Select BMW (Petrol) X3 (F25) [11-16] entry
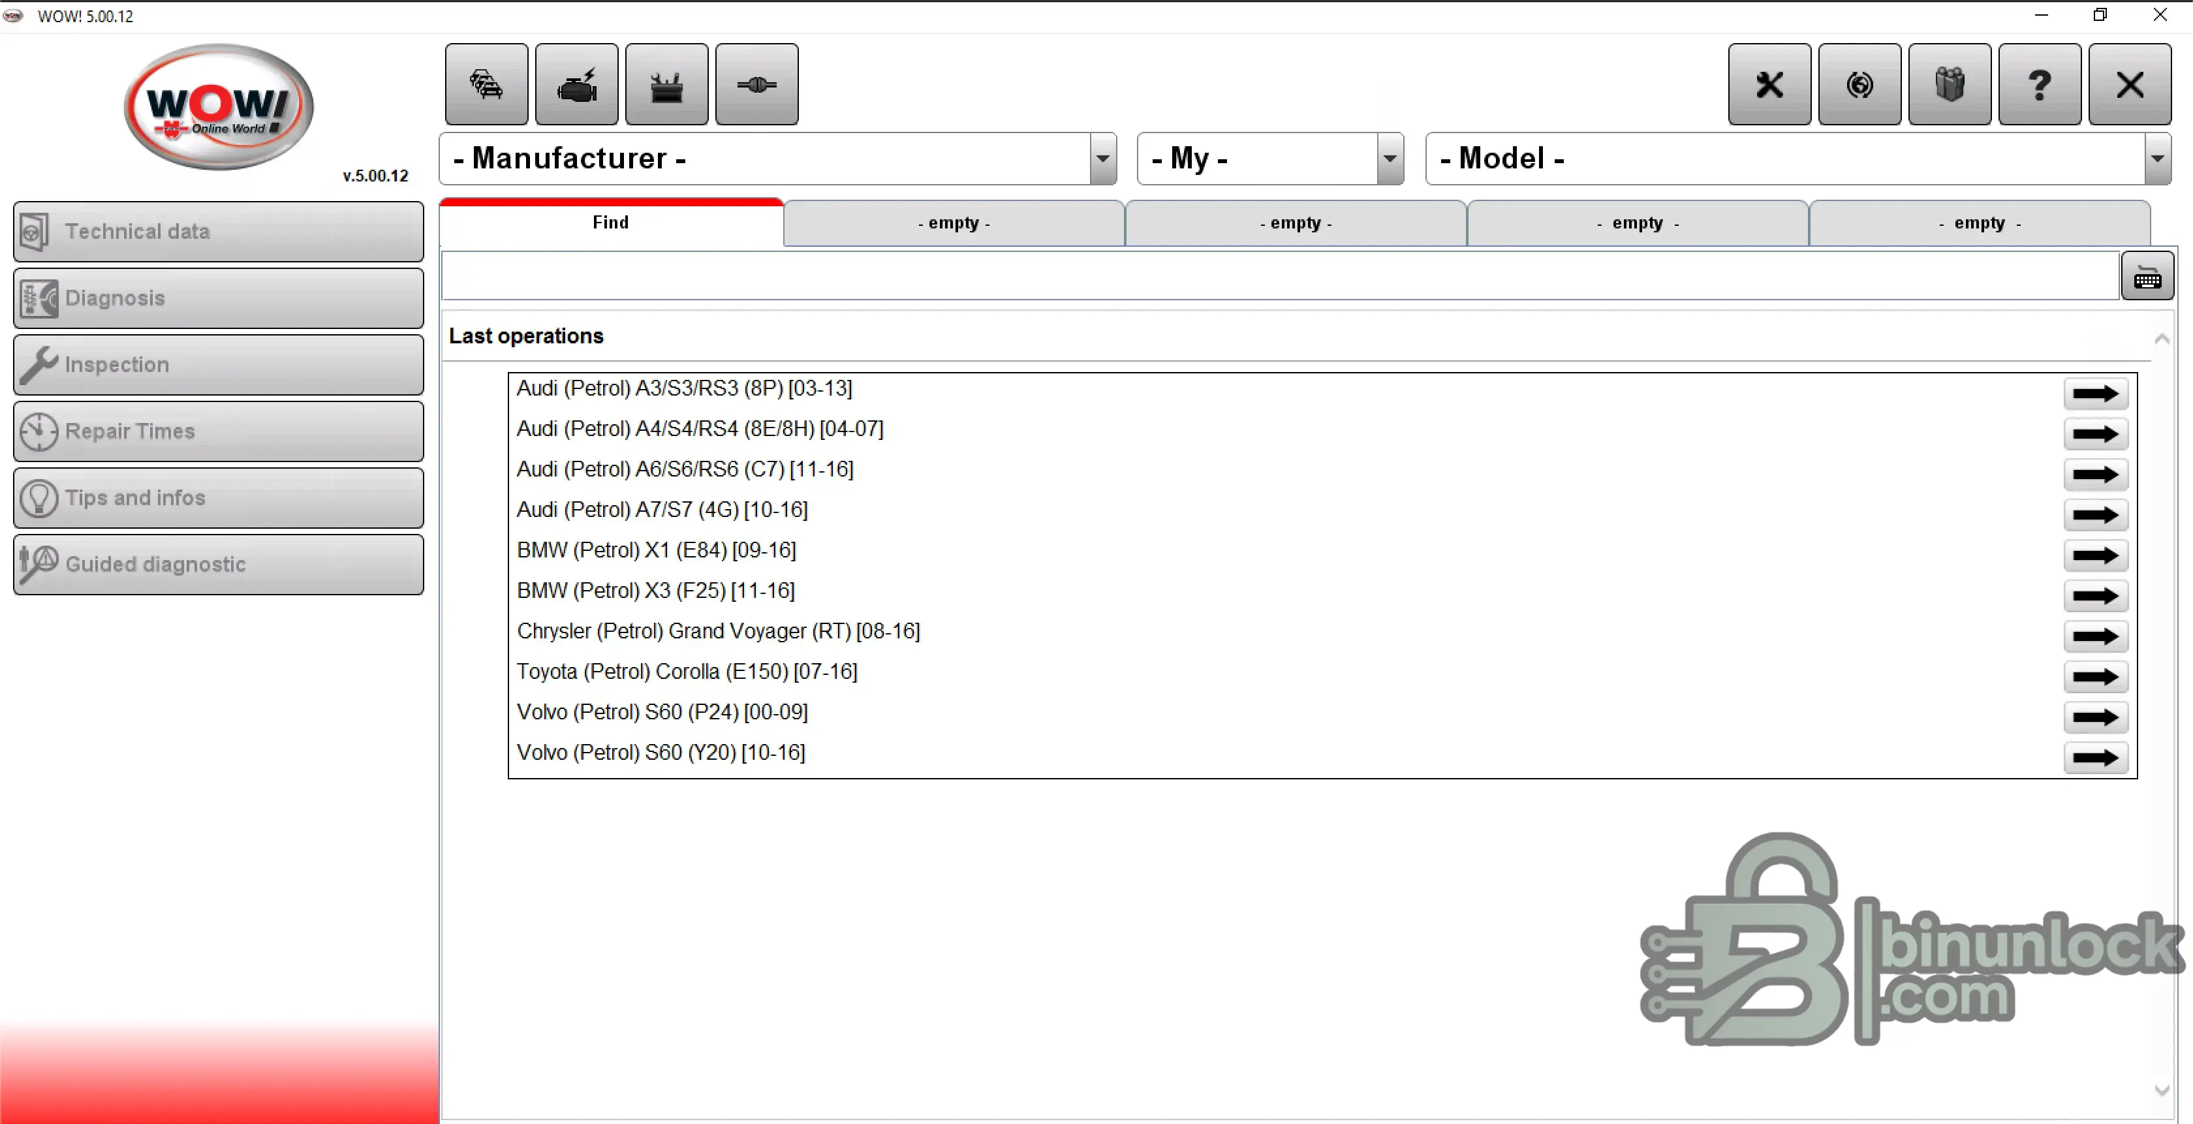This screenshot has width=2193, height=1124. (x=655, y=590)
